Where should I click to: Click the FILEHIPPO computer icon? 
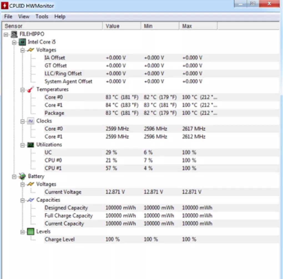point(14,34)
